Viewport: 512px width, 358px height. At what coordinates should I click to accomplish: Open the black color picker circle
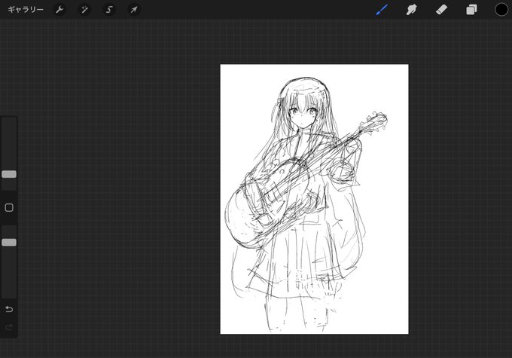point(501,10)
